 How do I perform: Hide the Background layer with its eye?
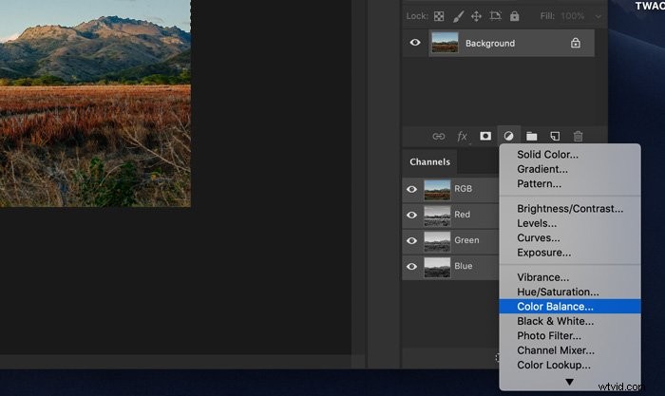tap(415, 43)
